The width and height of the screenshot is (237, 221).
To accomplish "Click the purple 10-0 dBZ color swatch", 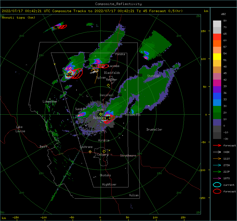I will [217, 122].
